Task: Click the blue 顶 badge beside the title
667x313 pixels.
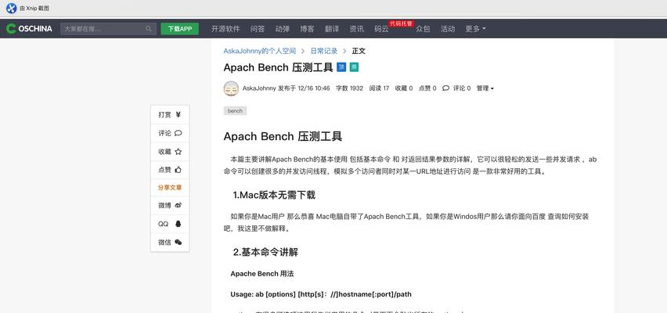Action: pyautogui.click(x=341, y=67)
